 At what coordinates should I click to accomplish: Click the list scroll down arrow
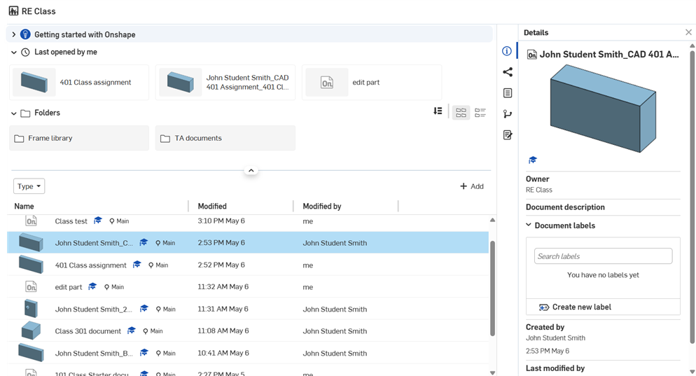click(492, 373)
